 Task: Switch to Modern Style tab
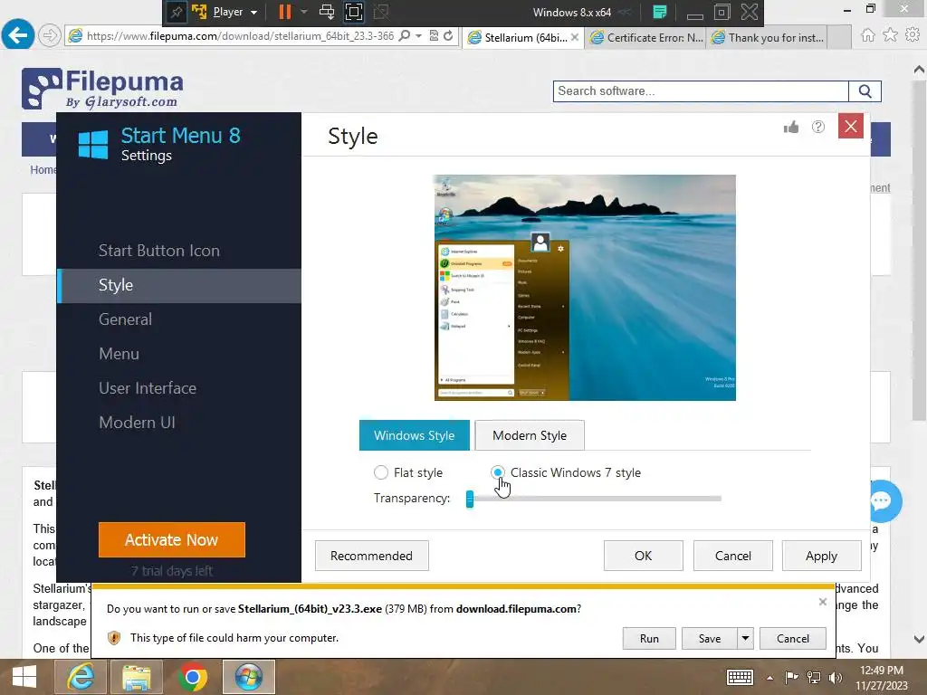click(530, 435)
